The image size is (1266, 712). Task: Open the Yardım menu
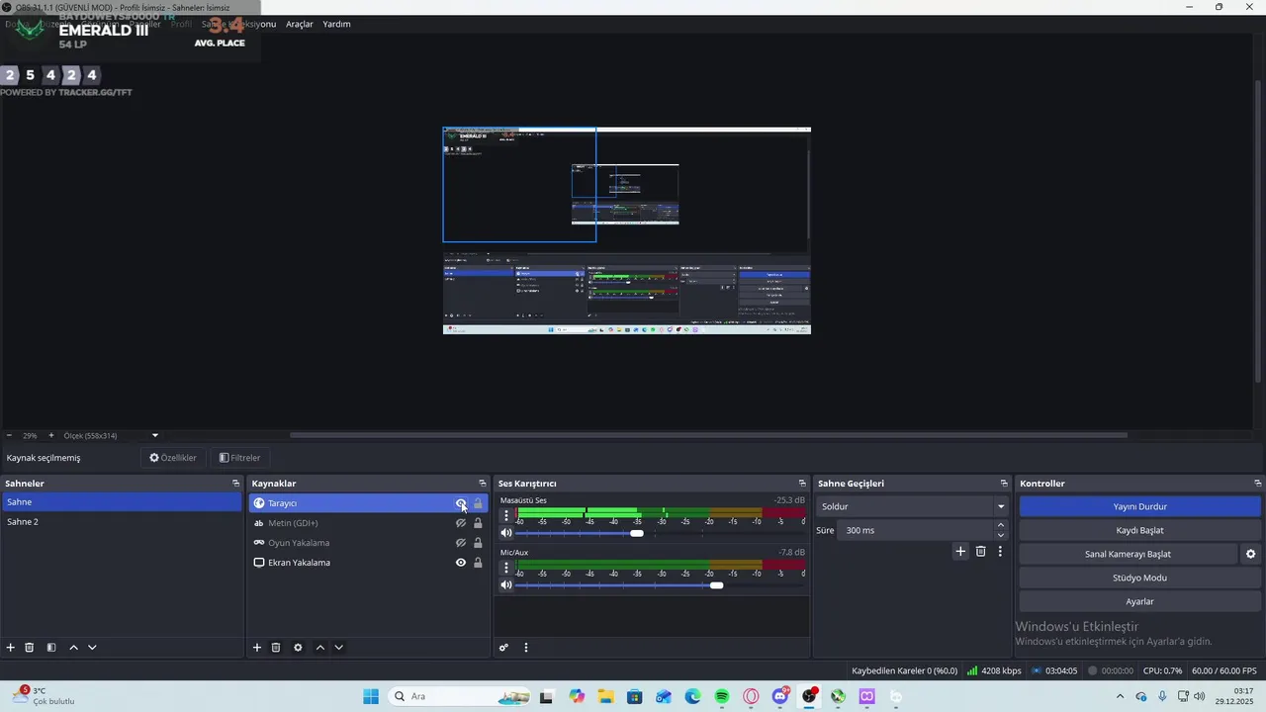click(336, 24)
